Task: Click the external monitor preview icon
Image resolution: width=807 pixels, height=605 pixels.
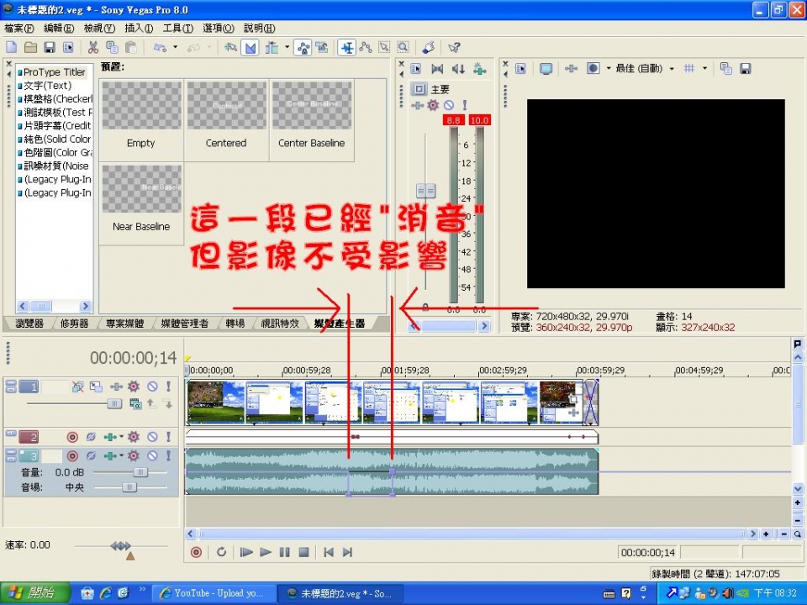Action: click(546, 69)
